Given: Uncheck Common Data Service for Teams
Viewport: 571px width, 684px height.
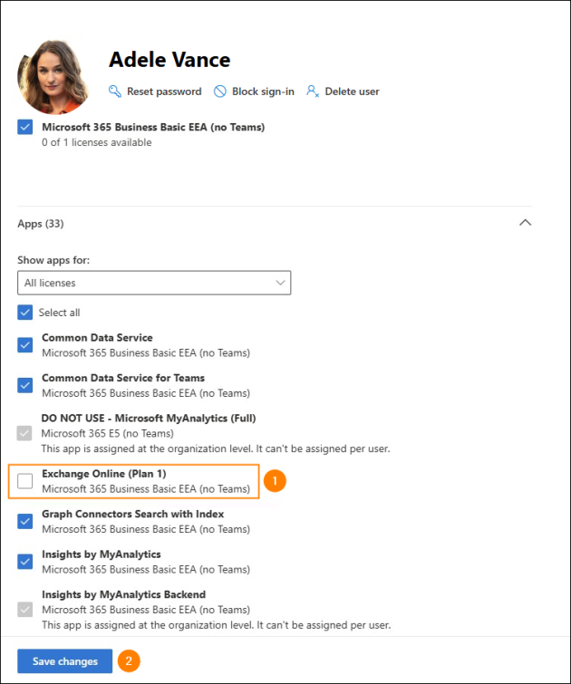Looking at the screenshot, I should pyautogui.click(x=24, y=385).
